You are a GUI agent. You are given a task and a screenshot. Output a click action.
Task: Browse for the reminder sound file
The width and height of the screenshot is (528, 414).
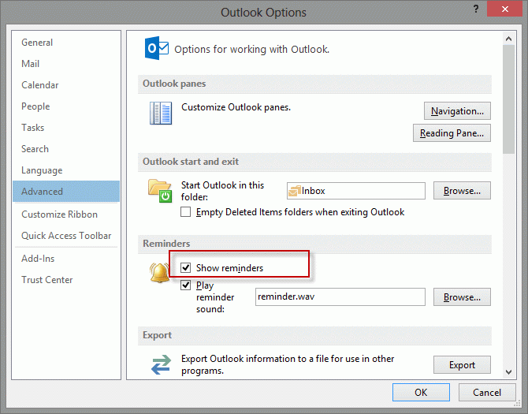tap(462, 297)
